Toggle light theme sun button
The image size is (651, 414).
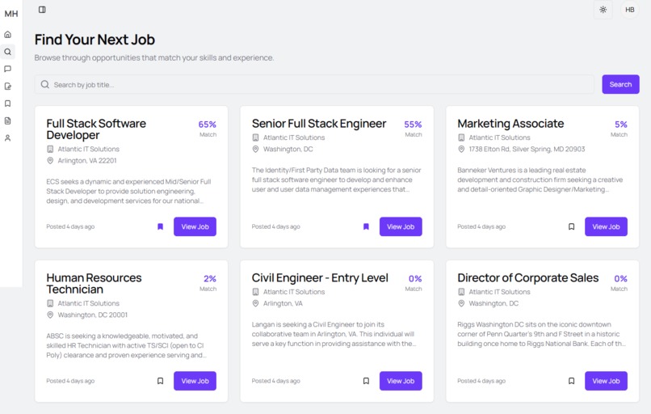pyautogui.click(x=603, y=10)
